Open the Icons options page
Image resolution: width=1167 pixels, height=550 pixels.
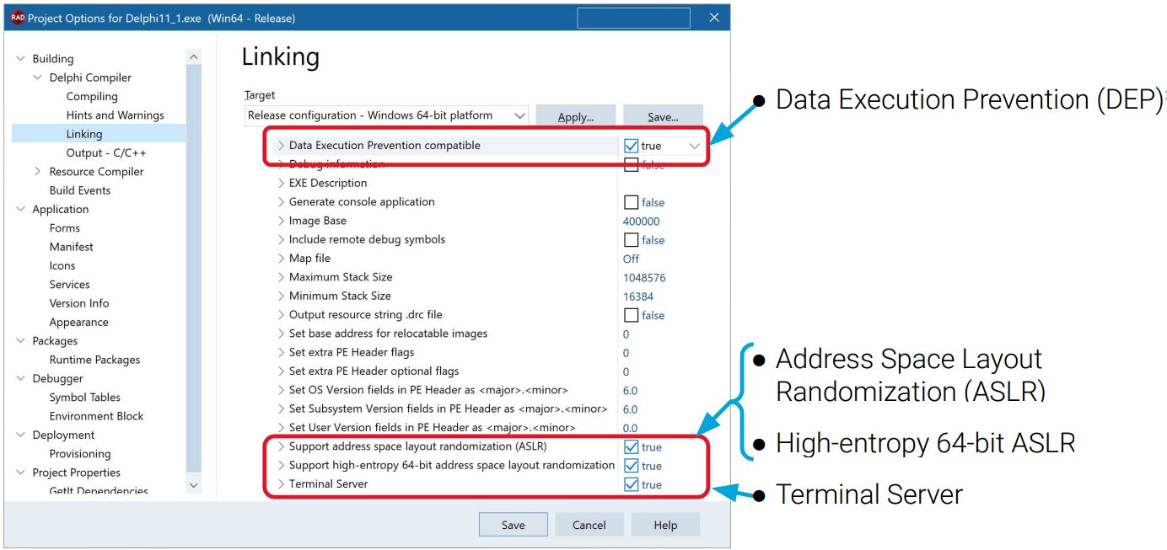(x=62, y=265)
